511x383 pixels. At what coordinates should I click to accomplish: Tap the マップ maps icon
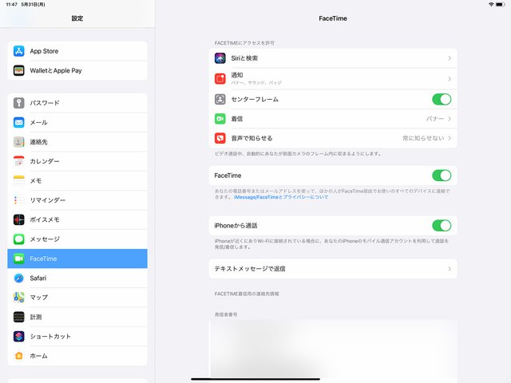[19, 298]
